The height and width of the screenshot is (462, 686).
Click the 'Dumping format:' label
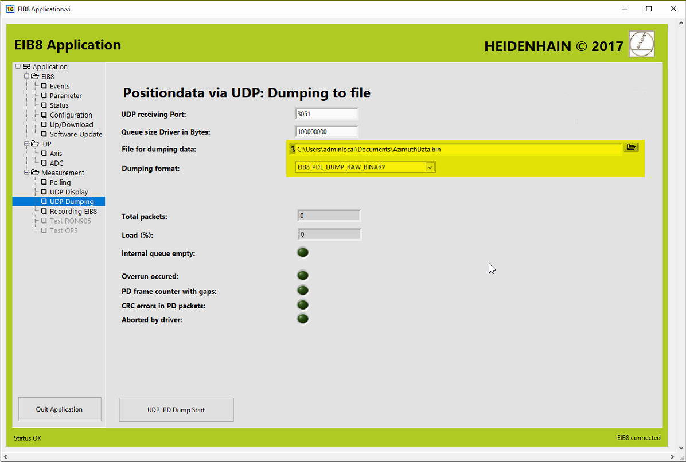coord(150,169)
